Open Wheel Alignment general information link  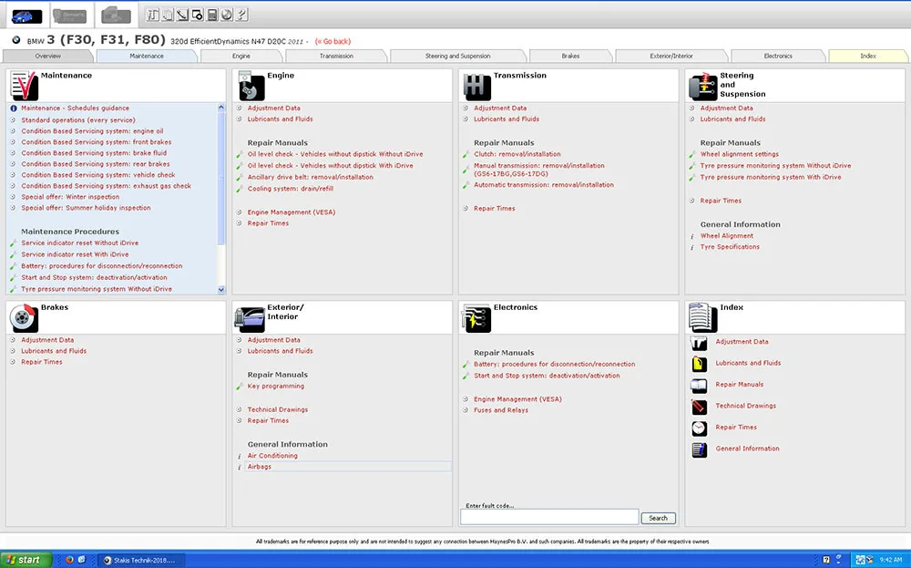[x=727, y=236]
